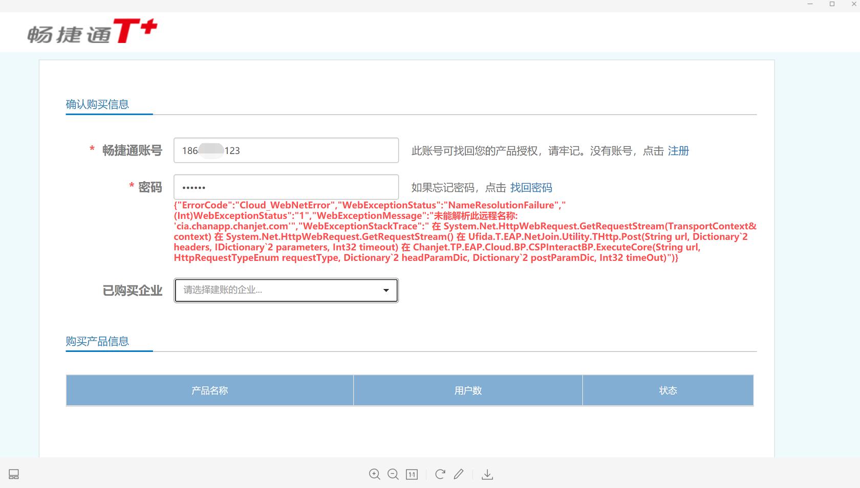Screen dimensions: 860x488
Task: Click the 状态 column header
Action: [668, 390]
